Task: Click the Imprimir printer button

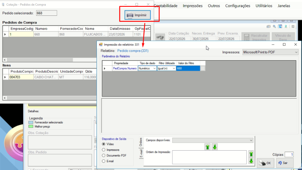Action: pos(138,15)
